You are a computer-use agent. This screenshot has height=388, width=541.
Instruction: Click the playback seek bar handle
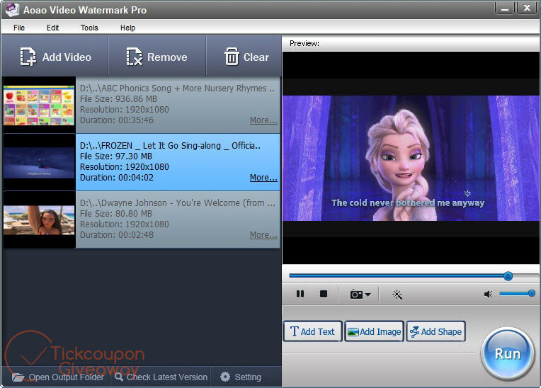click(x=508, y=276)
